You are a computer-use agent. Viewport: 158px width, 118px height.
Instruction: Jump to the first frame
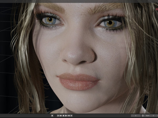pos(58,116)
